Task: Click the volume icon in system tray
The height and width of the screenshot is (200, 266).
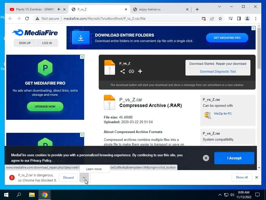Action: 232,195
